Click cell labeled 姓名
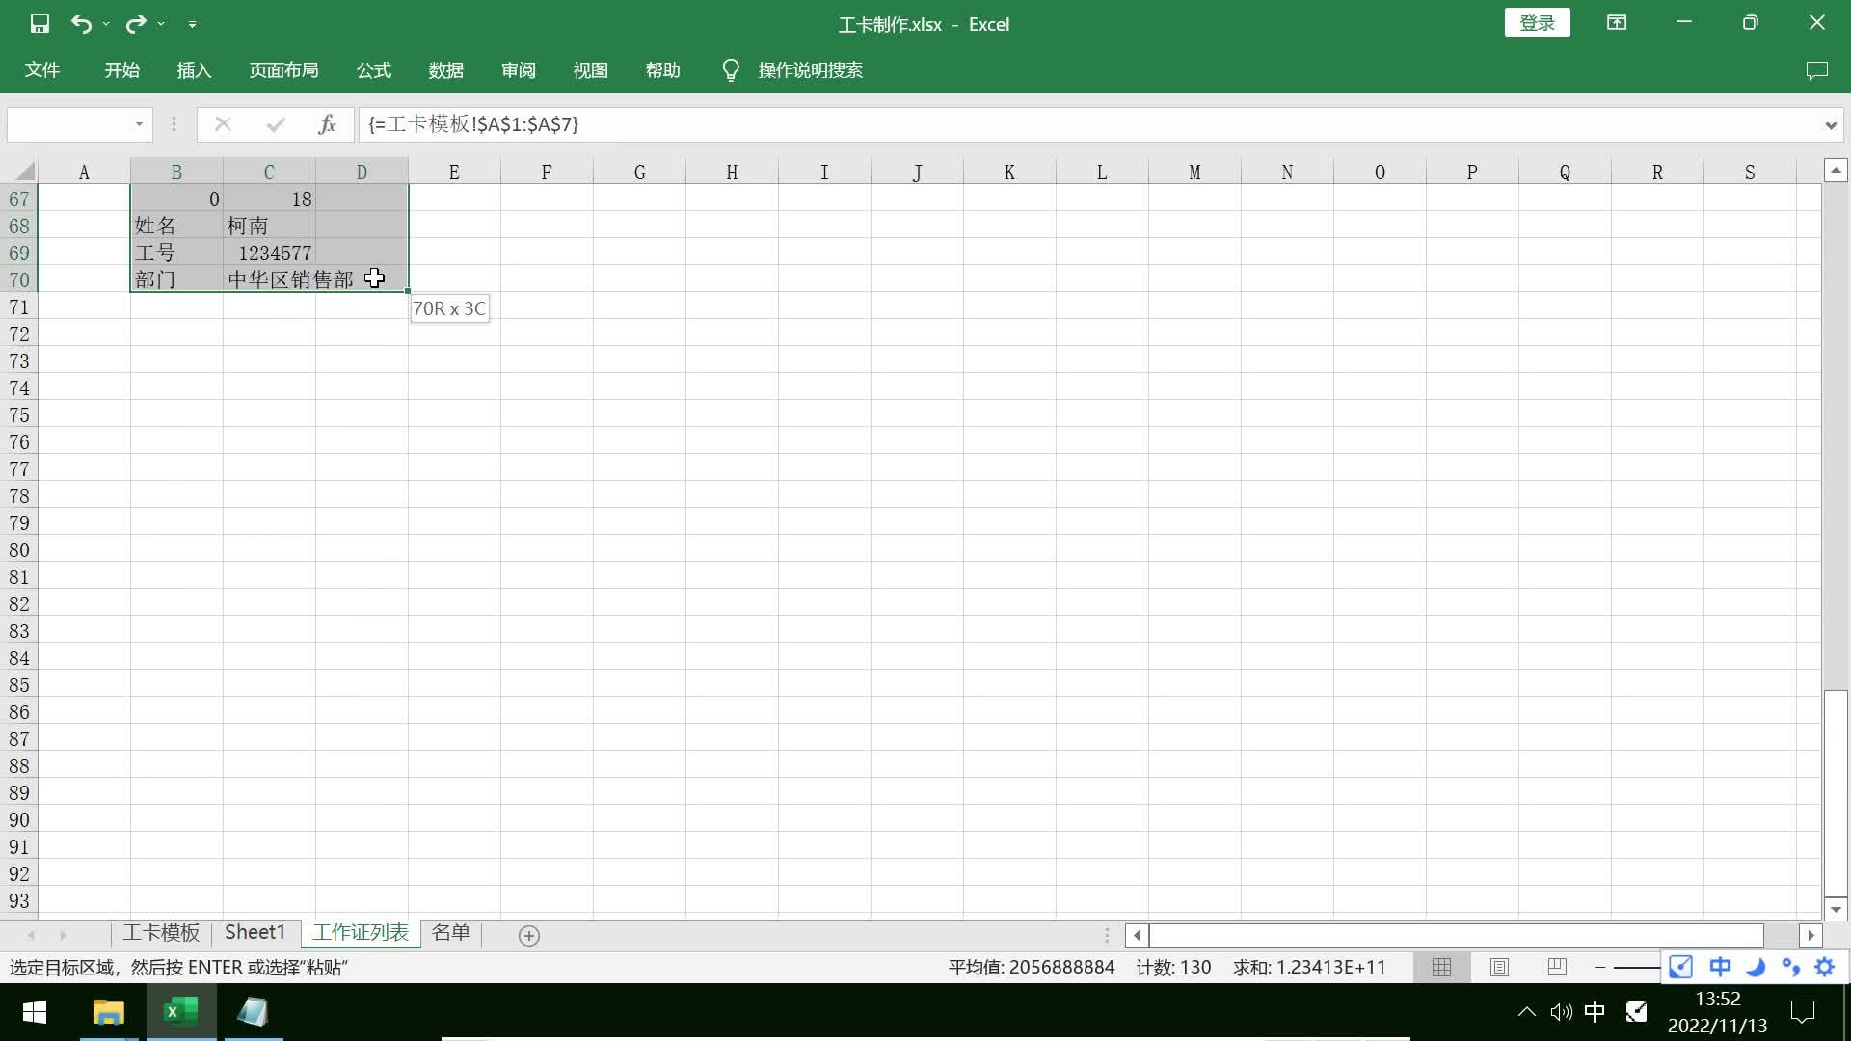 tap(176, 226)
